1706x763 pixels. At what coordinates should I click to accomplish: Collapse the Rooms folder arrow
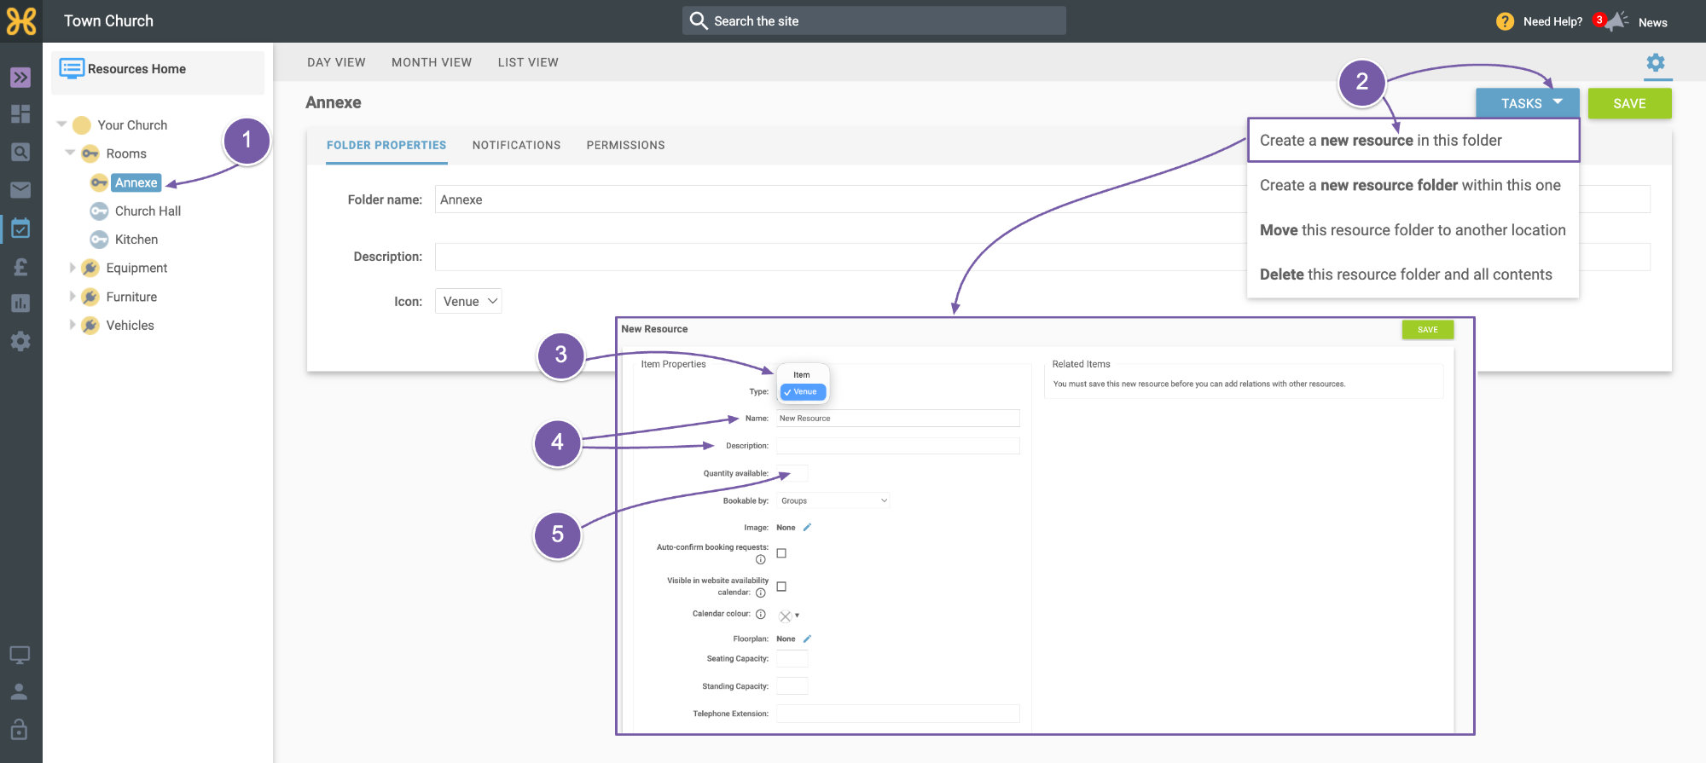tap(70, 153)
